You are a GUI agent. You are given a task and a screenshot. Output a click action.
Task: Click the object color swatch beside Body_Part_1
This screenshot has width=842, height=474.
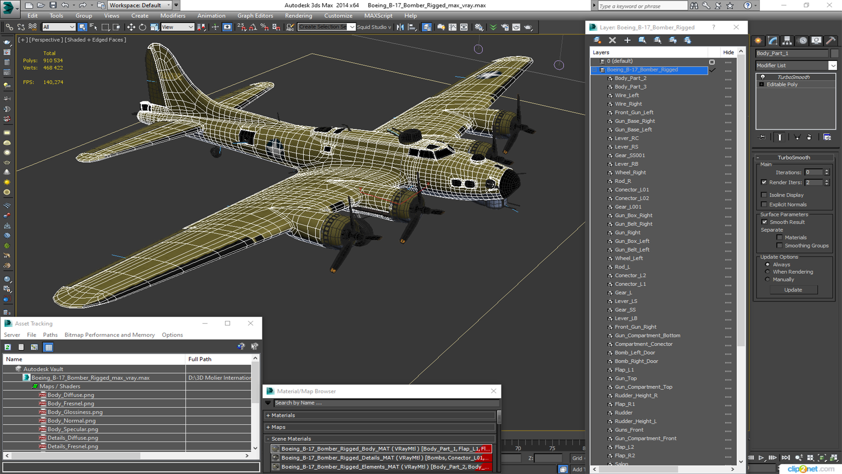834,53
